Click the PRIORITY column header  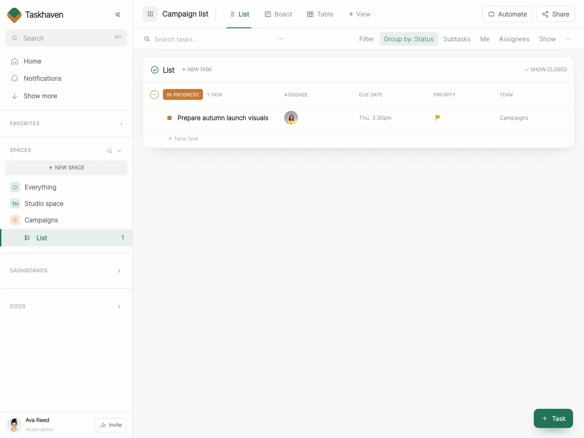[445, 95]
